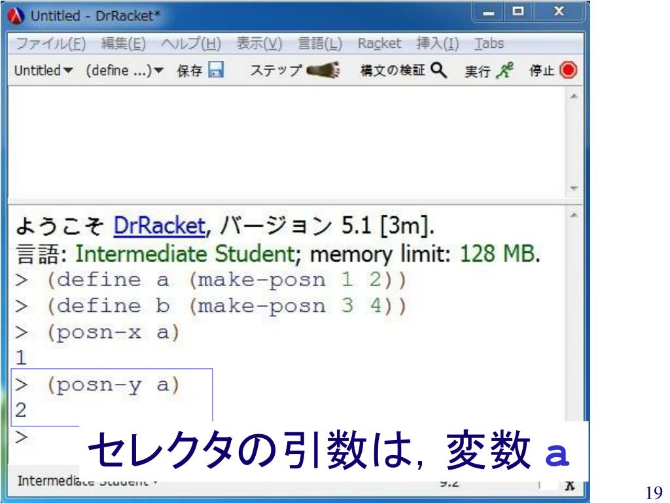The height and width of the screenshot is (503, 670).
Task: Open the Intermediate Student language selector
Action: (87, 481)
